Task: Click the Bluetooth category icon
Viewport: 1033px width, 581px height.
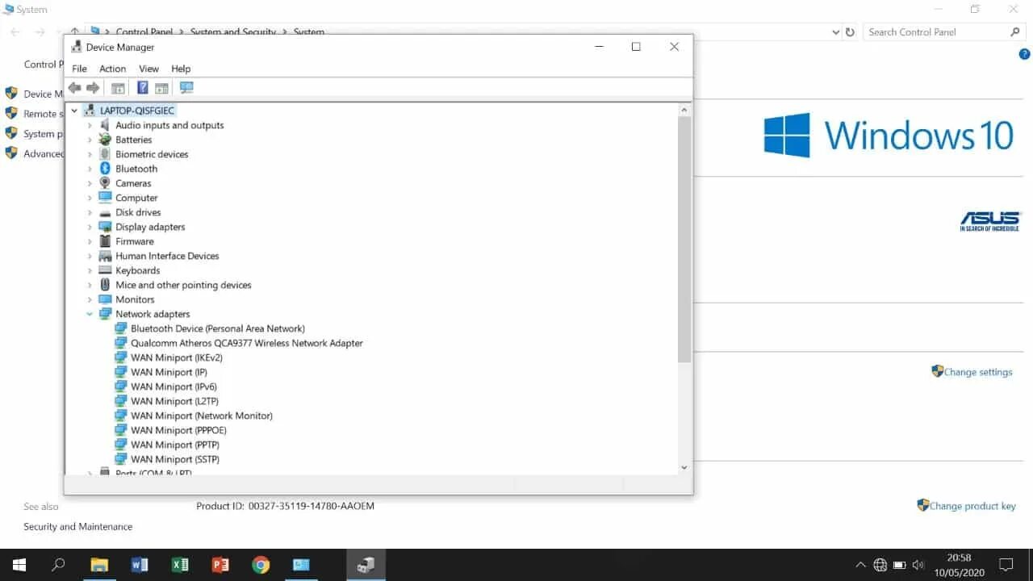Action: [x=105, y=169]
